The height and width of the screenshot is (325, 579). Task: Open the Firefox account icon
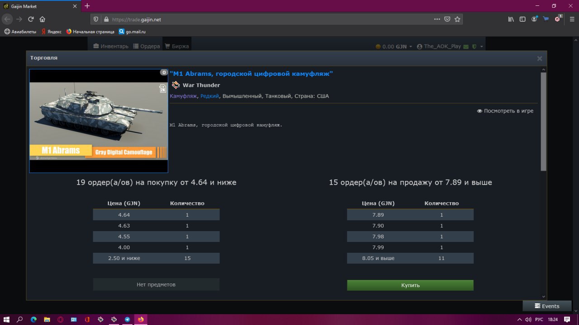click(535, 19)
